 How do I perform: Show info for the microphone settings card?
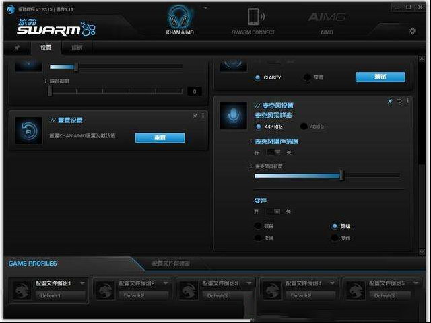pyautogui.click(x=407, y=101)
